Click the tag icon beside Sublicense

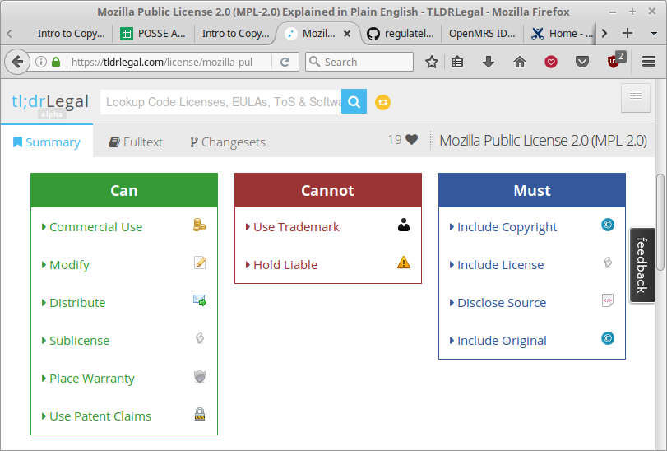(200, 338)
